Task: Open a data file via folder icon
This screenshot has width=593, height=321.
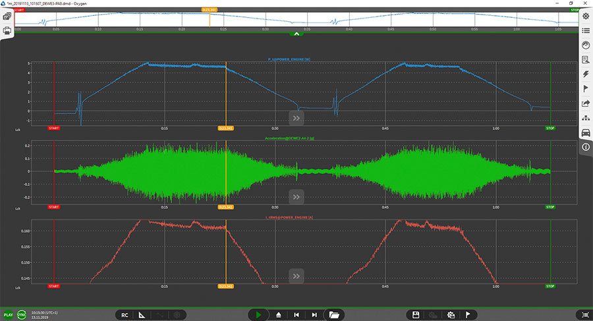Action: [x=334, y=315]
